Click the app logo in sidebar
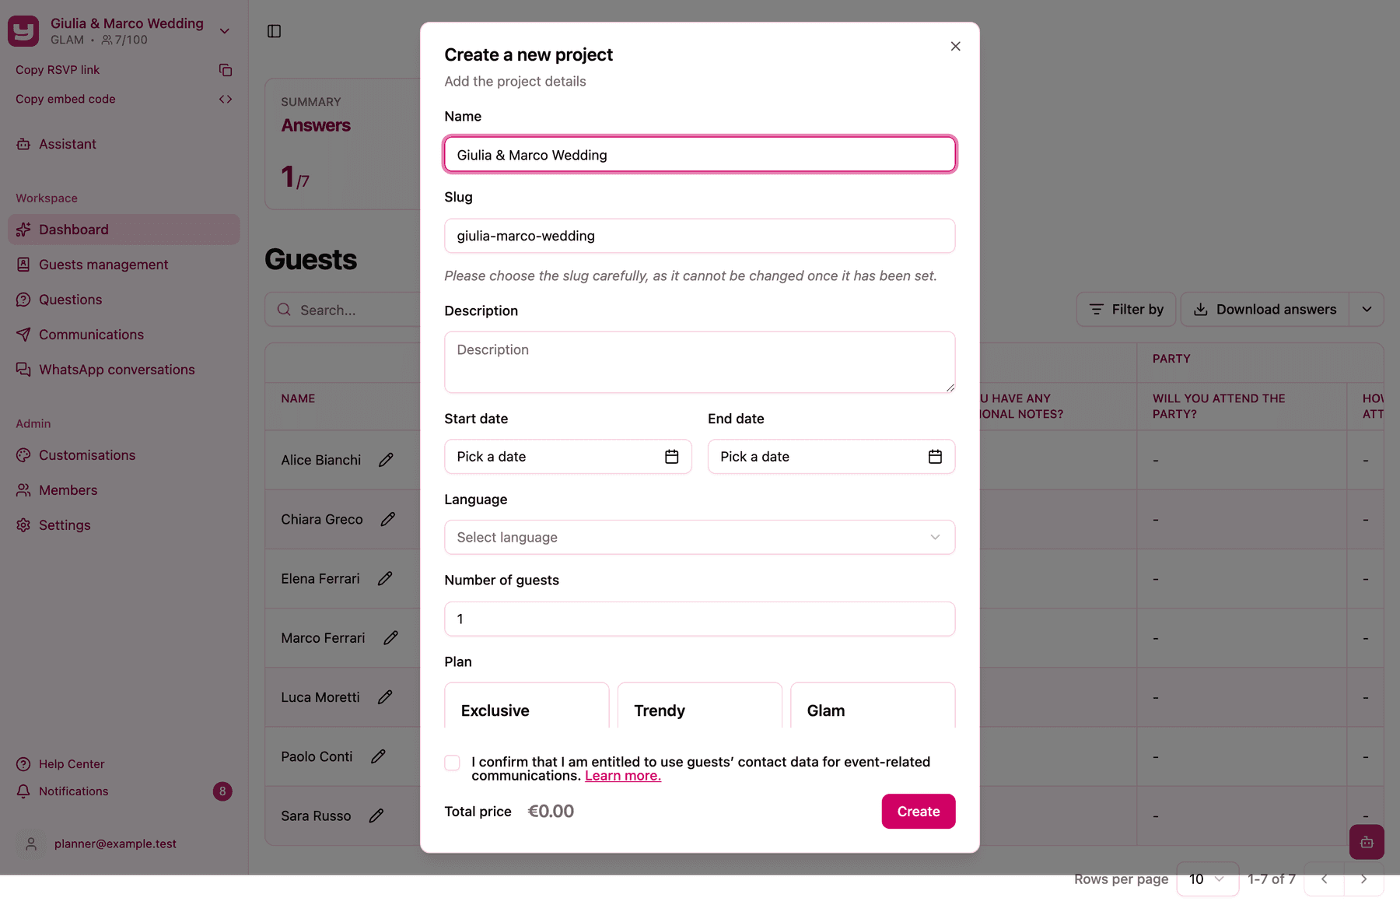 tap(23, 31)
